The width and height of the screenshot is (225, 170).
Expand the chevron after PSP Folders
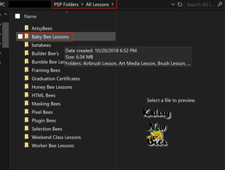pyautogui.click(x=82, y=4)
